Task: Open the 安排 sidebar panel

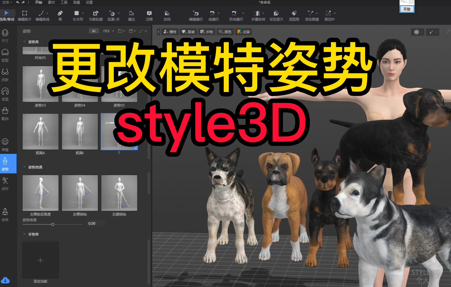Action: click(5, 215)
